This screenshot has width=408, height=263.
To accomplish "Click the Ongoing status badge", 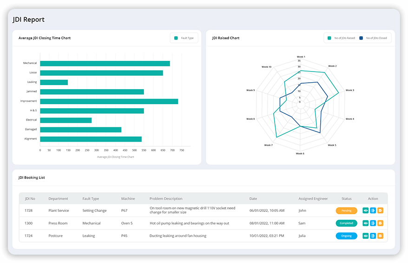I will point(346,236).
